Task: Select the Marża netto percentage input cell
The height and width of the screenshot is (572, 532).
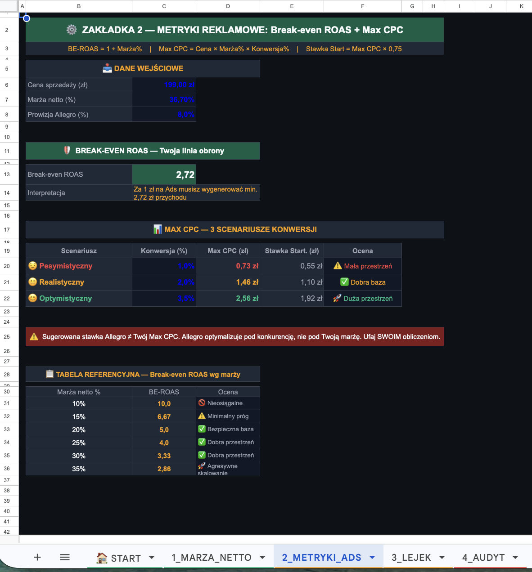Action: [x=164, y=100]
